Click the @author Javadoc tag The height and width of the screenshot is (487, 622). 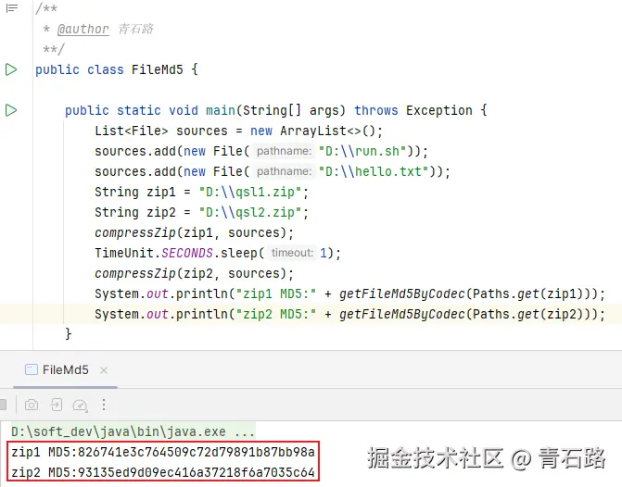83,29
